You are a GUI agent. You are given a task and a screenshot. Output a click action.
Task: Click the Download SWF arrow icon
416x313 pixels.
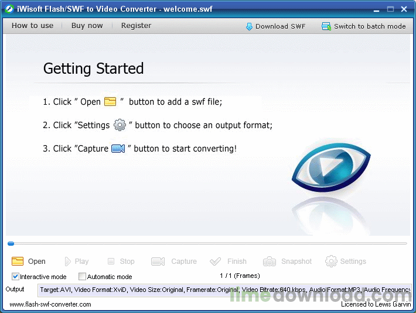(x=249, y=26)
